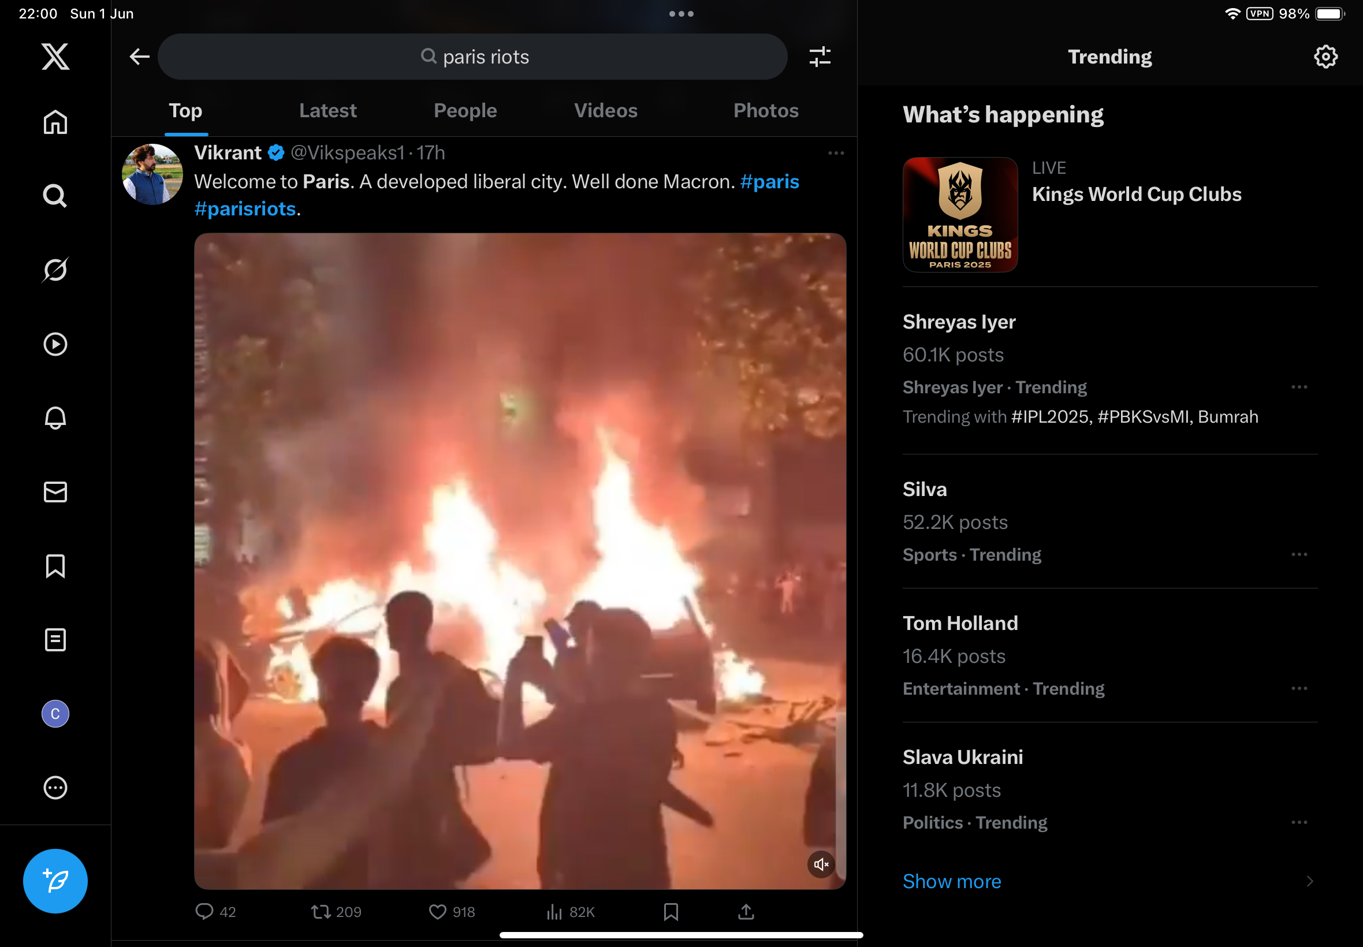Open the #IPL2025 hashtag

click(x=1050, y=417)
